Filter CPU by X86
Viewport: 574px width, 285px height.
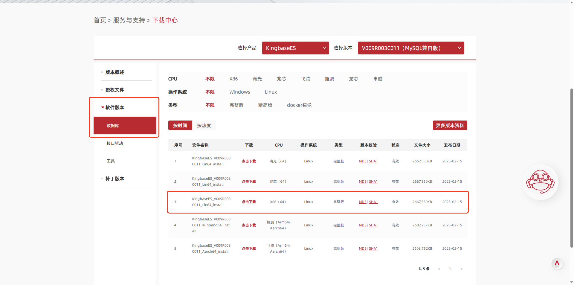[233, 79]
